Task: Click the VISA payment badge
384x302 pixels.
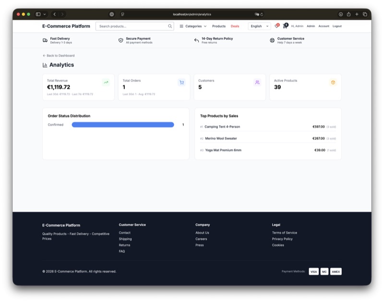Action: (314, 271)
